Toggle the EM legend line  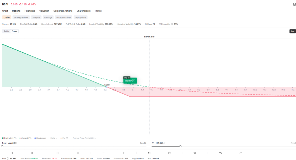[x=63, y=138]
